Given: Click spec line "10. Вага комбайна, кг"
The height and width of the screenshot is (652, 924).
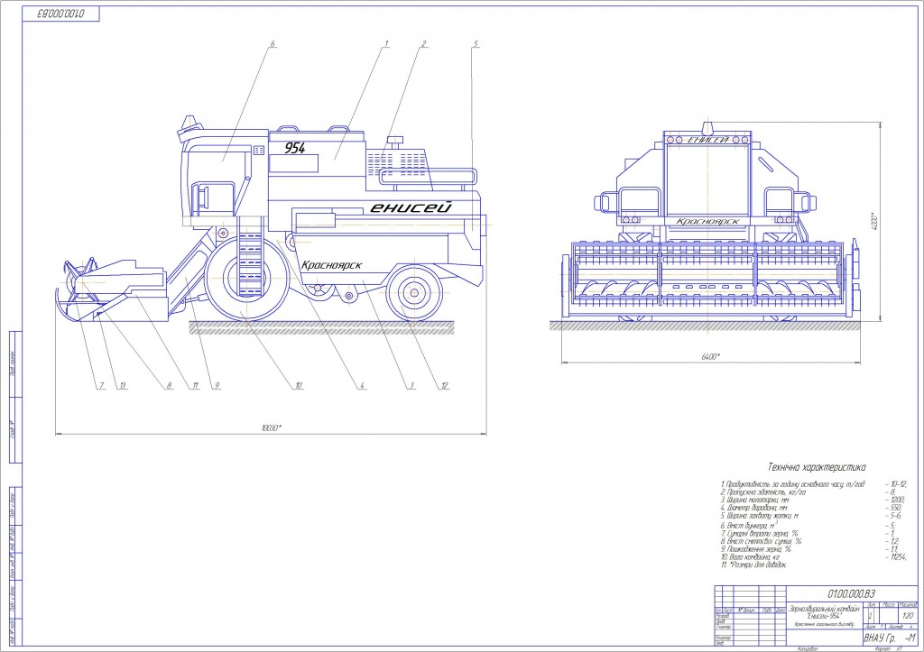Looking at the screenshot, I should pyautogui.click(x=750, y=556).
